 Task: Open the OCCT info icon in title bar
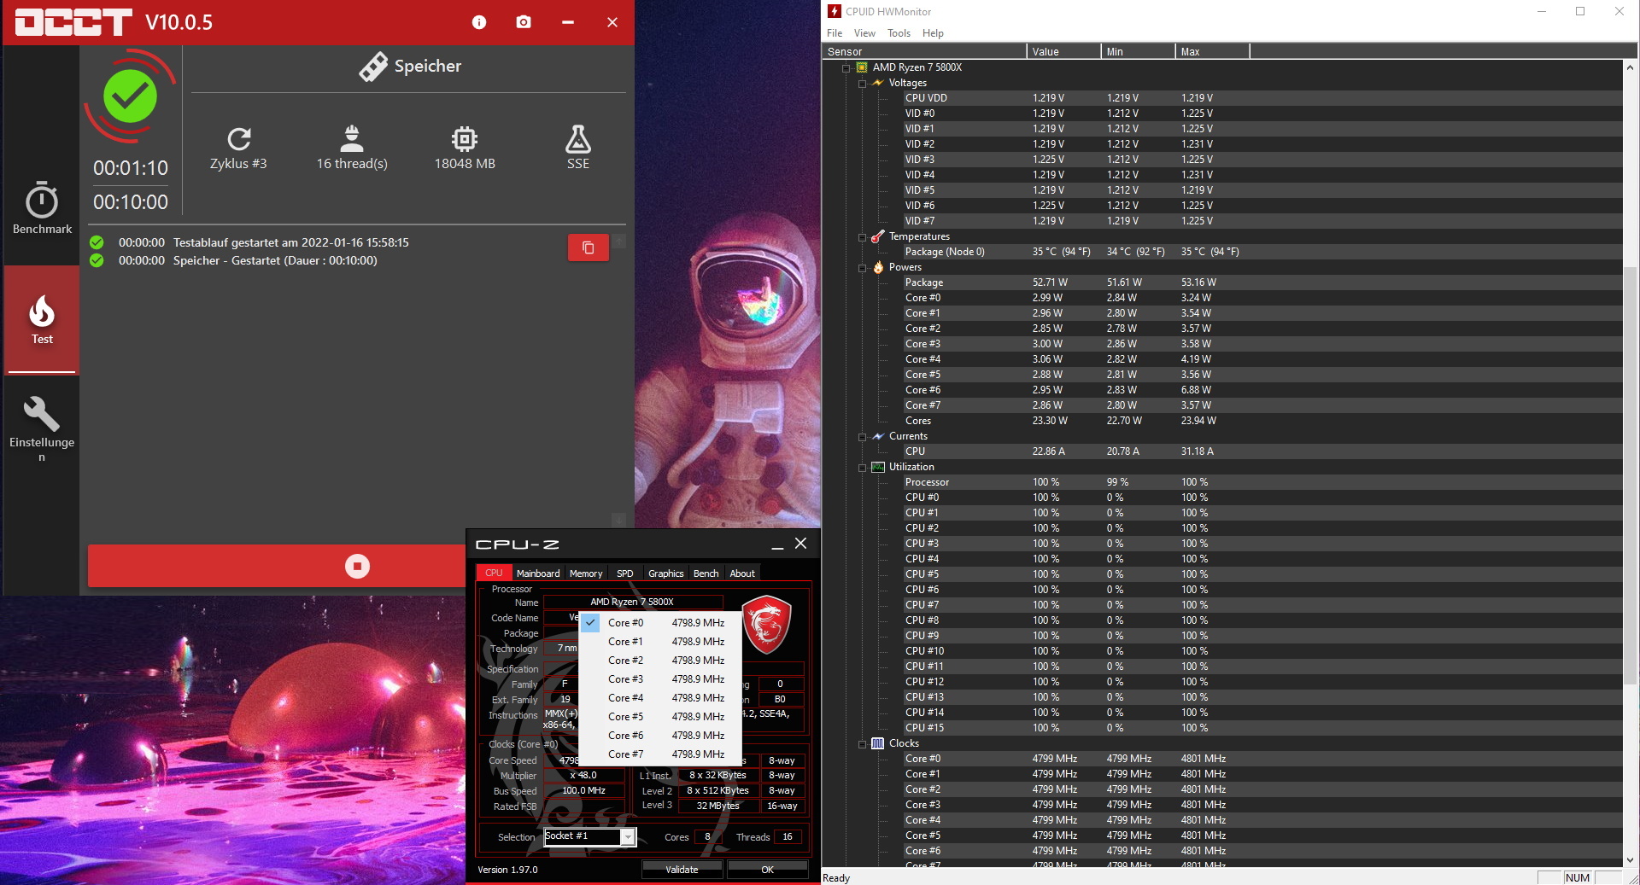click(x=479, y=22)
